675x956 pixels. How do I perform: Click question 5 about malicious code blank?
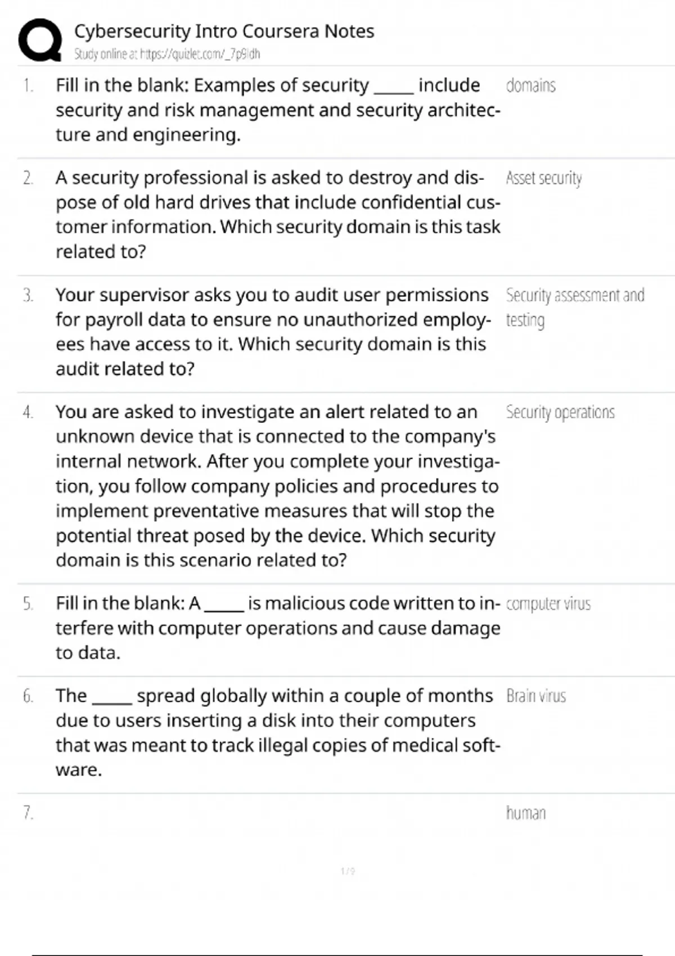click(x=278, y=628)
